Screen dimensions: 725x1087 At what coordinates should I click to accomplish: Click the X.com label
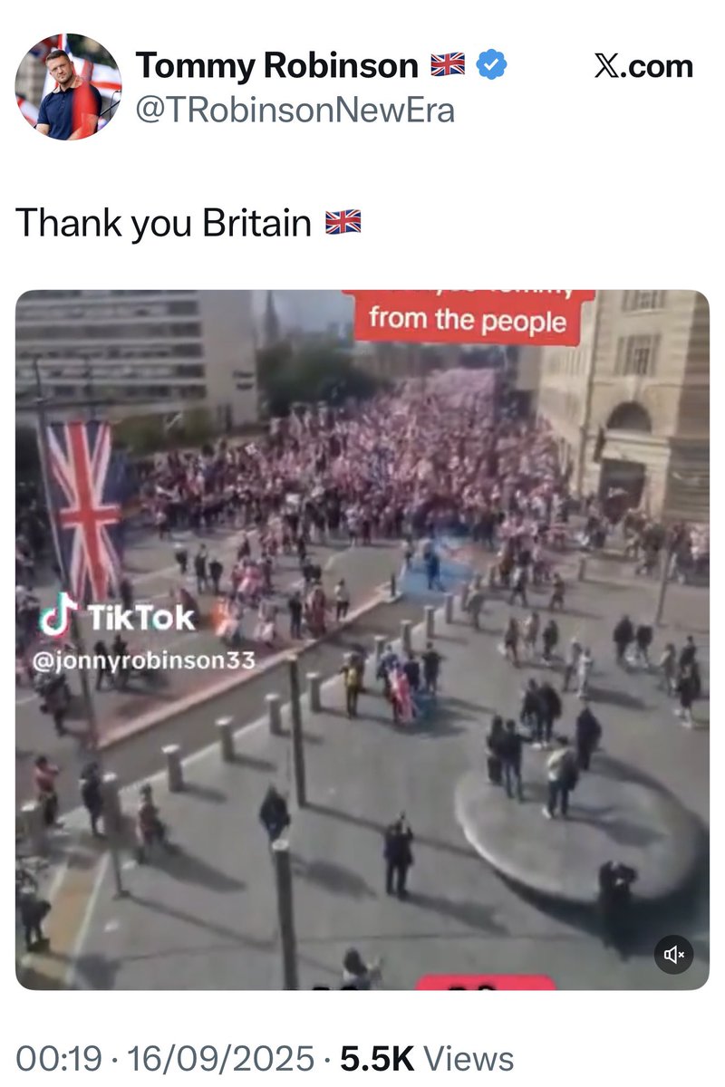[643, 66]
